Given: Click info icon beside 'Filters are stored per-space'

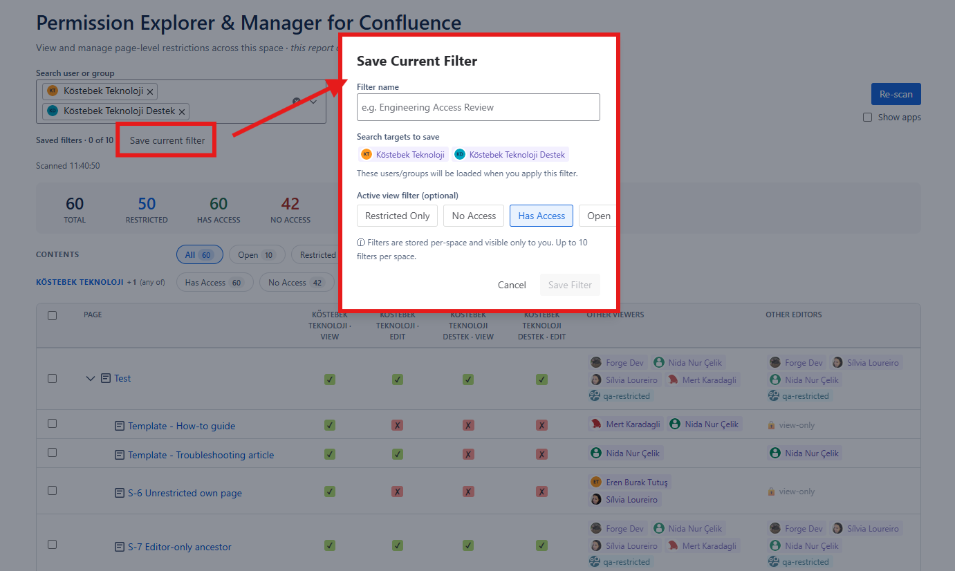Looking at the screenshot, I should 361,243.
